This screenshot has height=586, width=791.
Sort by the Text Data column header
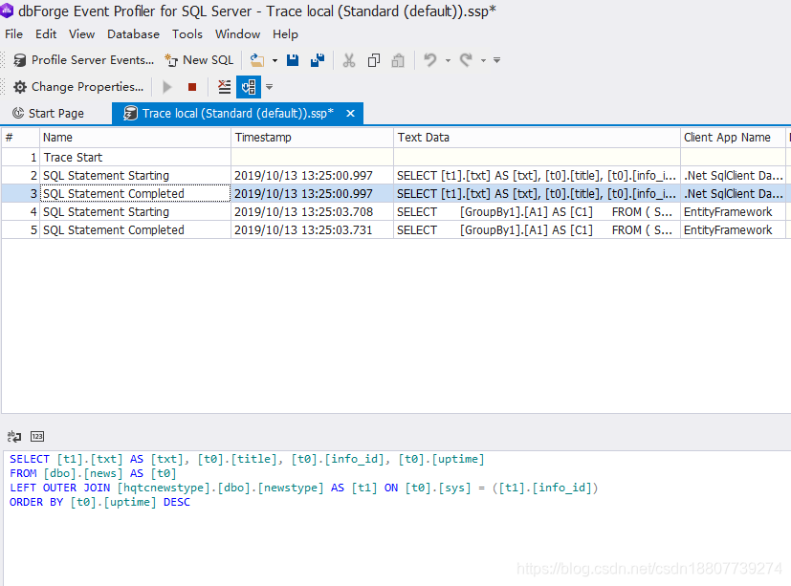[537, 138]
